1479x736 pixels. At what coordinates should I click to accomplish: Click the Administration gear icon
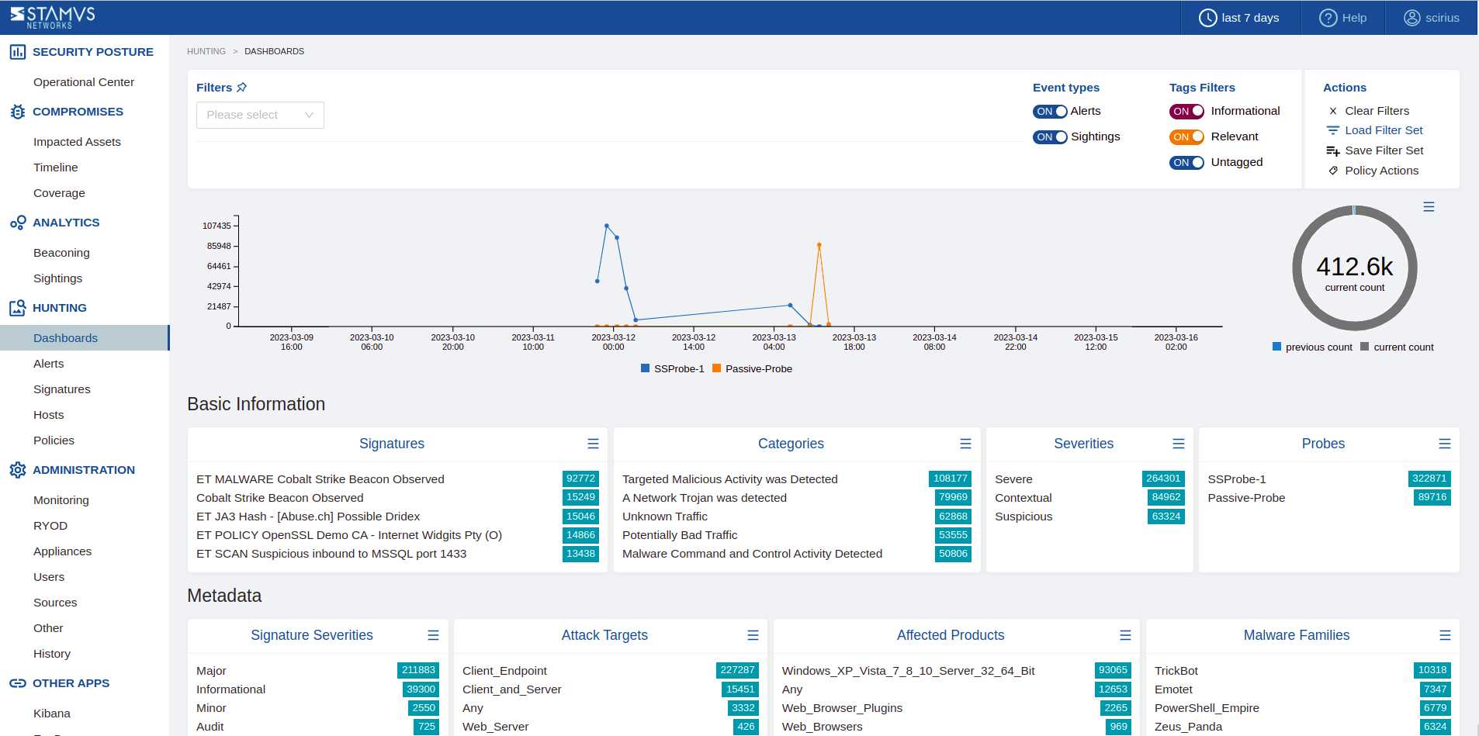coord(18,470)
